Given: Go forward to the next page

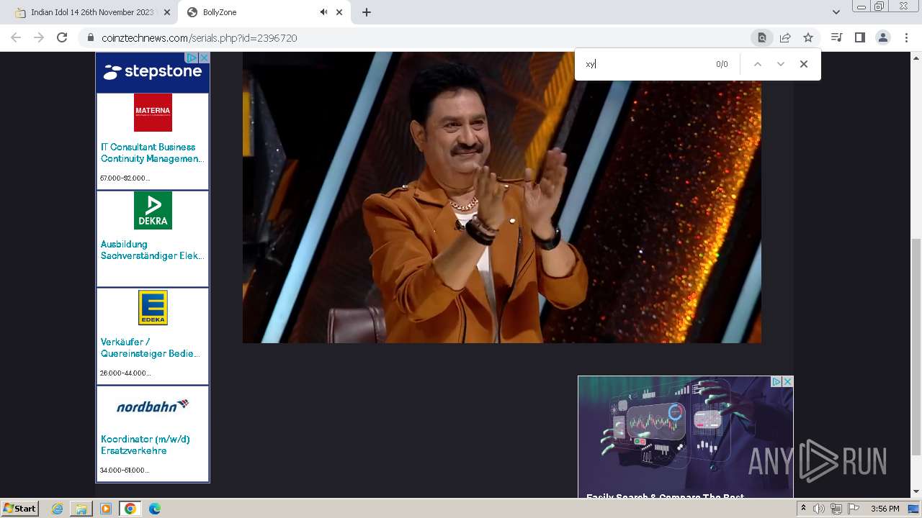Looking at the screenshot, I should click(x=39, y=37).
